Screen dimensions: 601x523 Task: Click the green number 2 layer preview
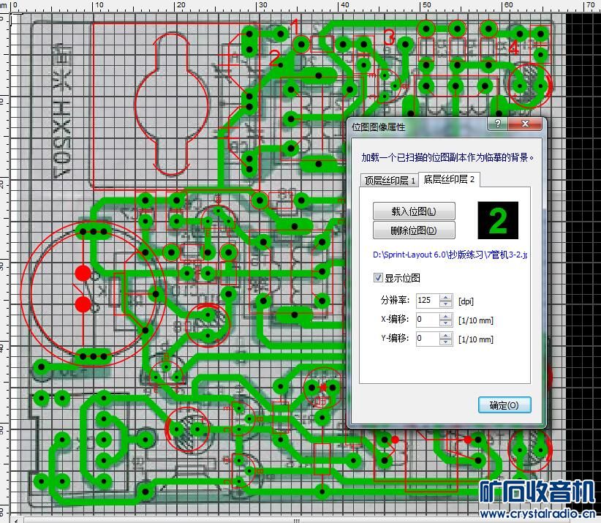tap(498, 220)
